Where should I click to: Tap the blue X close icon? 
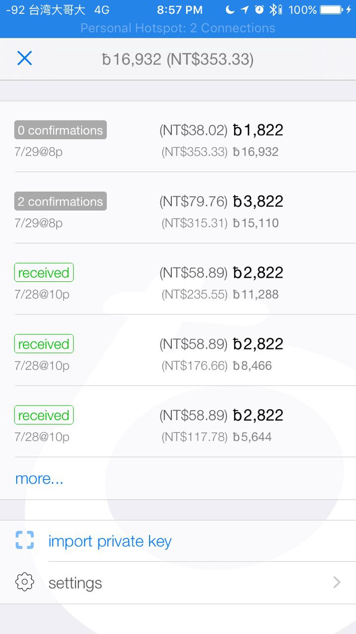24,58
